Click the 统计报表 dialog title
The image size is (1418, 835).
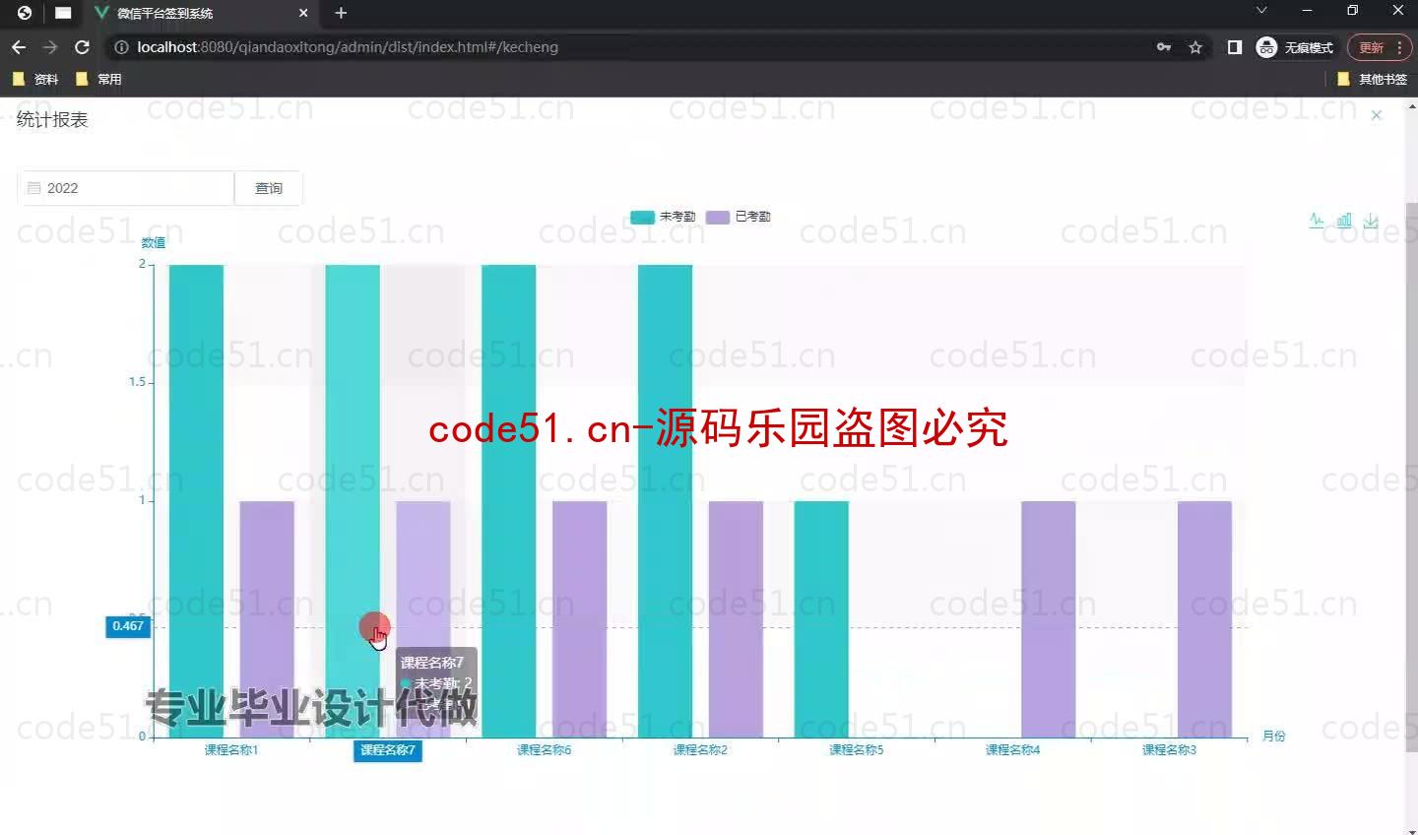pos(52,119)
